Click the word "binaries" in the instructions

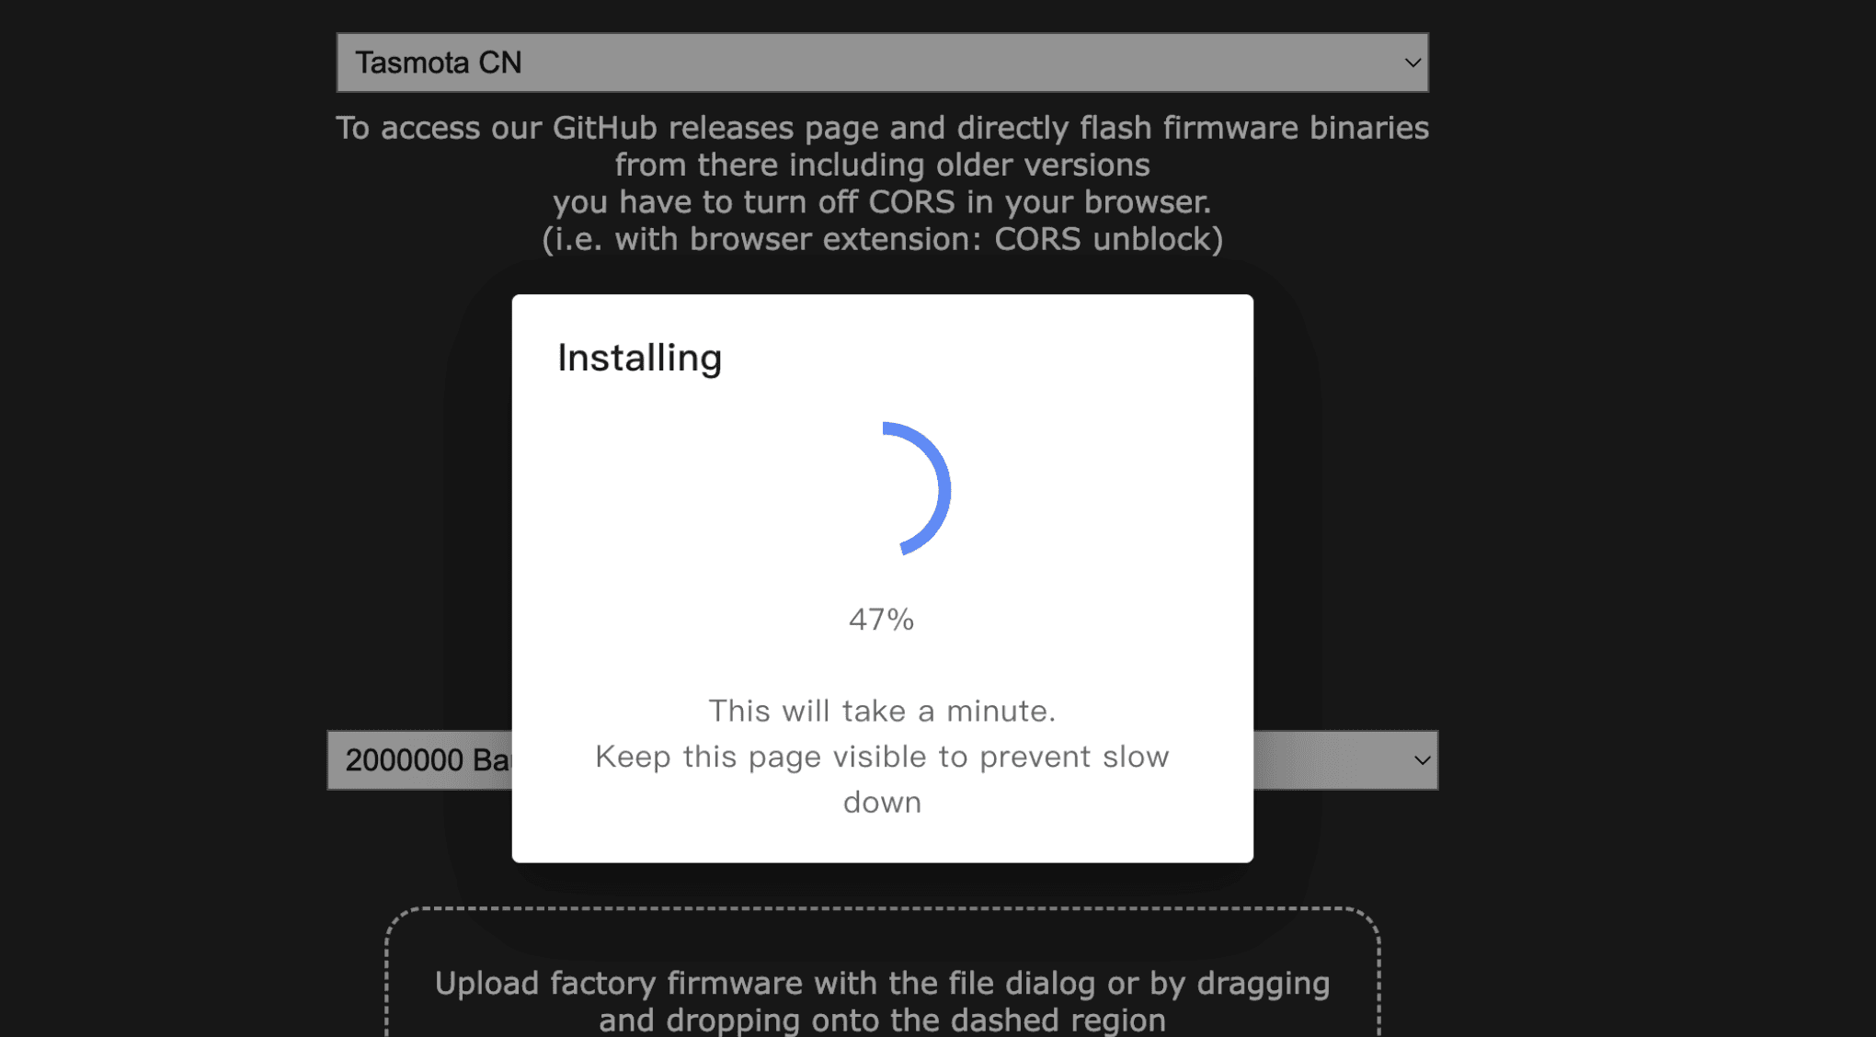(x=1368, y=128)
